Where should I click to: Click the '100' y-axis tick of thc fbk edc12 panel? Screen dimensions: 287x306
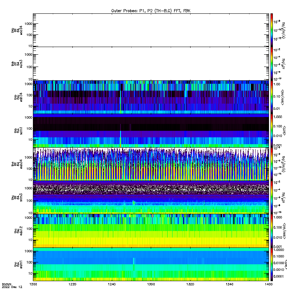(29, 229)
